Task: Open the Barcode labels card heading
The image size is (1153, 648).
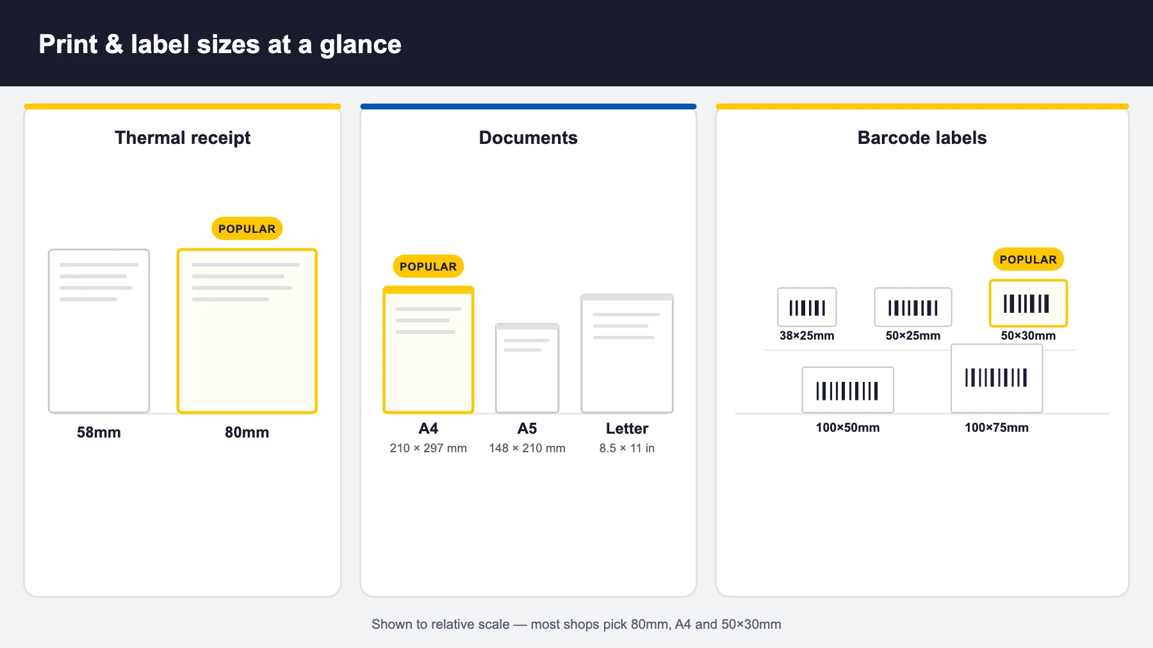Action: pyautogui.click(x=922, y=138)
